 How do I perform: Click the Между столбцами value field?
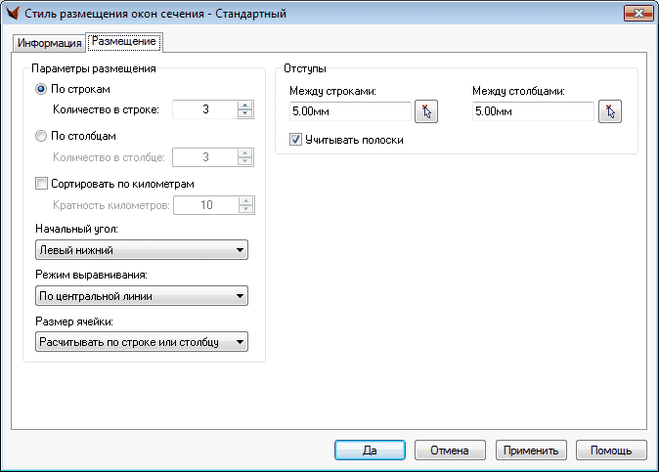(532, 111)
